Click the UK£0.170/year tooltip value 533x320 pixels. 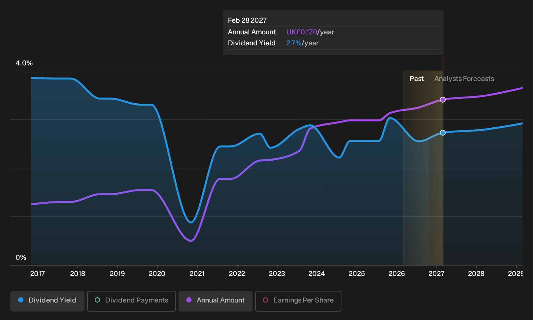tap(310, 32)
